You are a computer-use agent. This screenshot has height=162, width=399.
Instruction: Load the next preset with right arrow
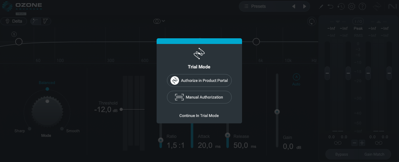[x=305, y=6]
